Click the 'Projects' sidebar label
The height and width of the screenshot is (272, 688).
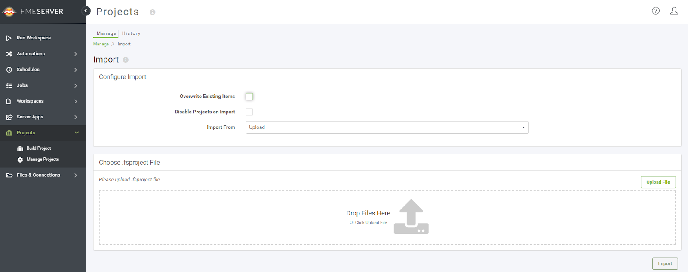coord(26,133)
